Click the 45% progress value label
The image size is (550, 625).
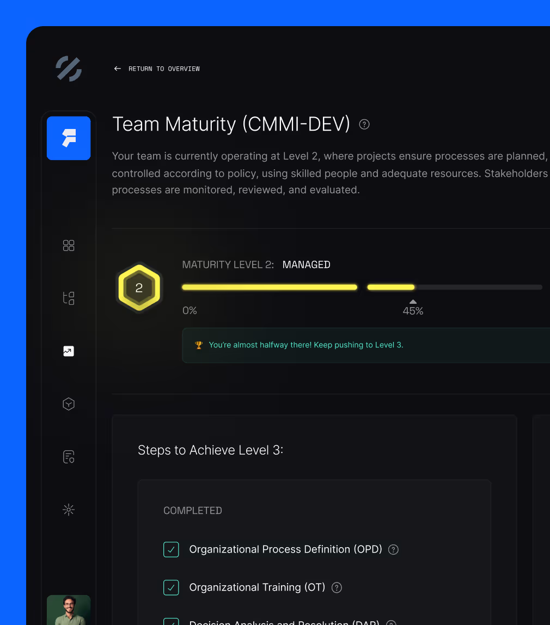413,311
